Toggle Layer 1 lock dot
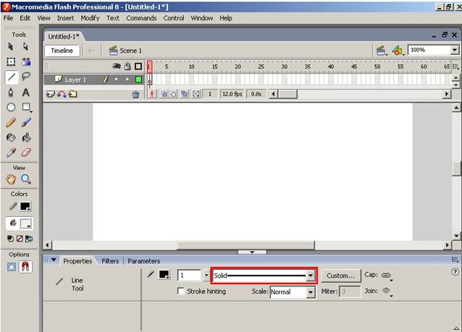 [127, 79]
